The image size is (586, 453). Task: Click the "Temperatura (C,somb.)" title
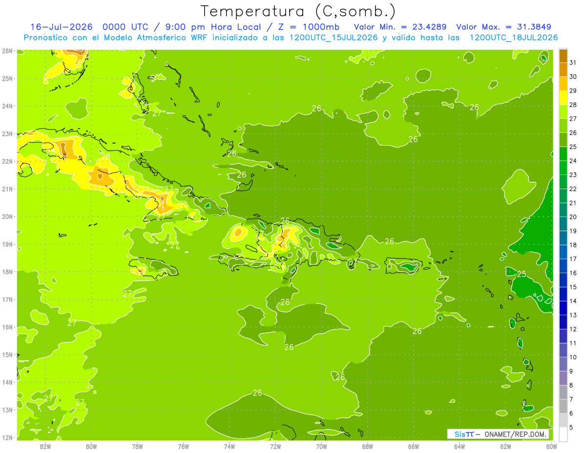(297, 11)
